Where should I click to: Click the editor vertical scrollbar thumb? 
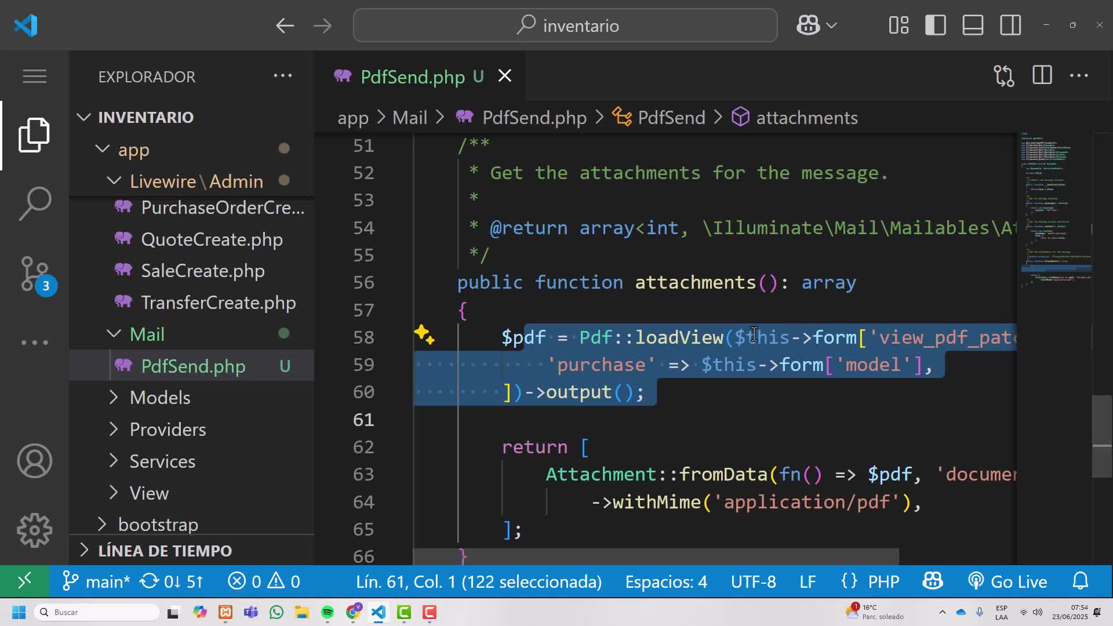(1102, 436)
